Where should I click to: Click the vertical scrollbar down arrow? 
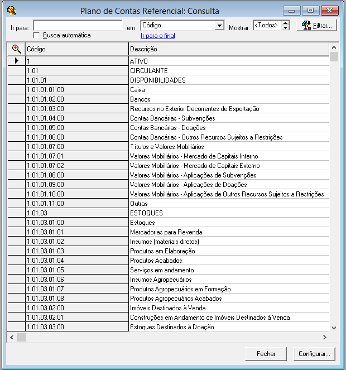click(334, 328)
